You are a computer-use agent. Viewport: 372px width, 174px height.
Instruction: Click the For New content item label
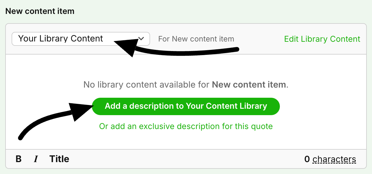(196, 39)
